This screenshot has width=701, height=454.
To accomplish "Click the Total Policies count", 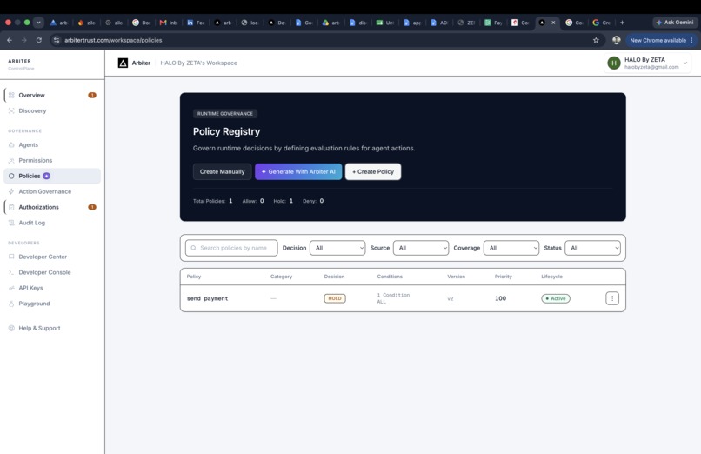I will 213,201.
